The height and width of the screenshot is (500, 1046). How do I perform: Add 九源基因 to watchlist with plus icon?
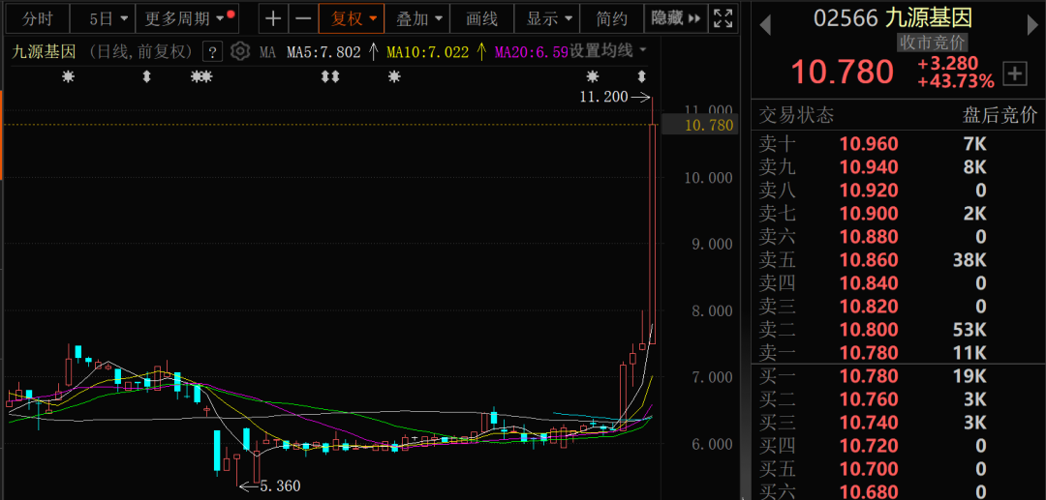(1014, 73)
